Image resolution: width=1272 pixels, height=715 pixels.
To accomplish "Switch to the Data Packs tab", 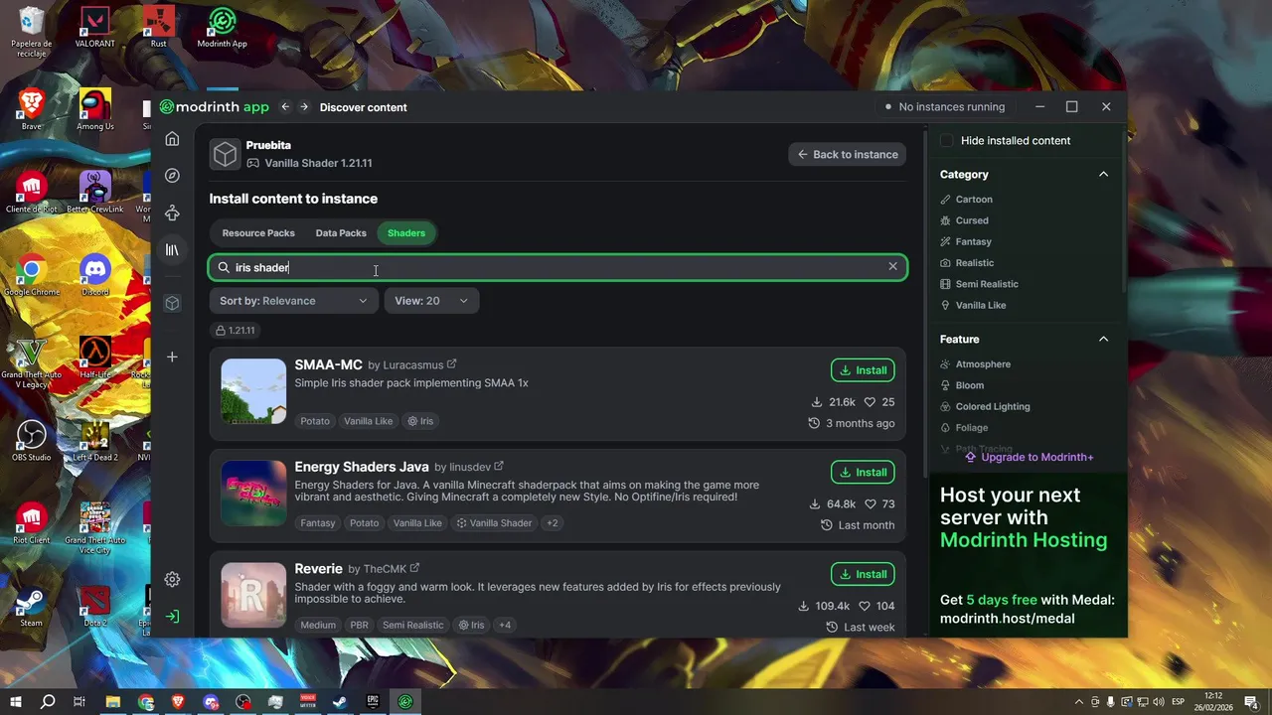I will (x=341, y=232).
